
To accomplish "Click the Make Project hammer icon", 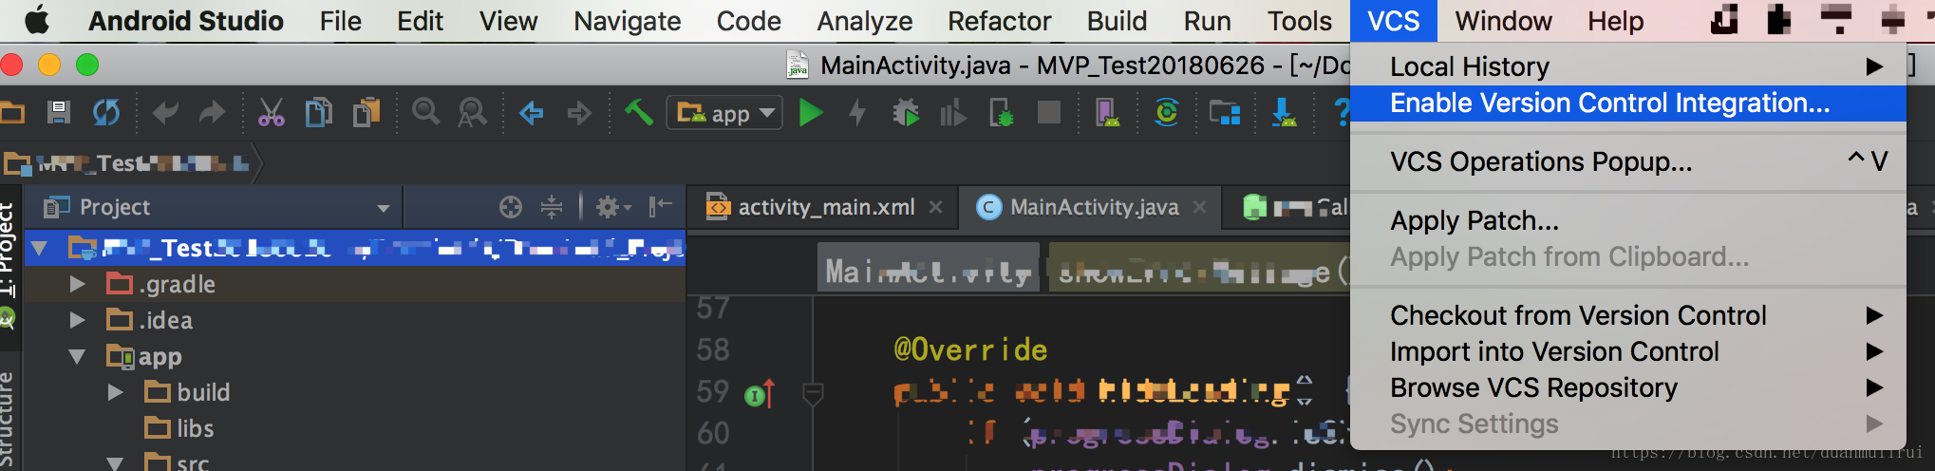I will coord(638,113).
